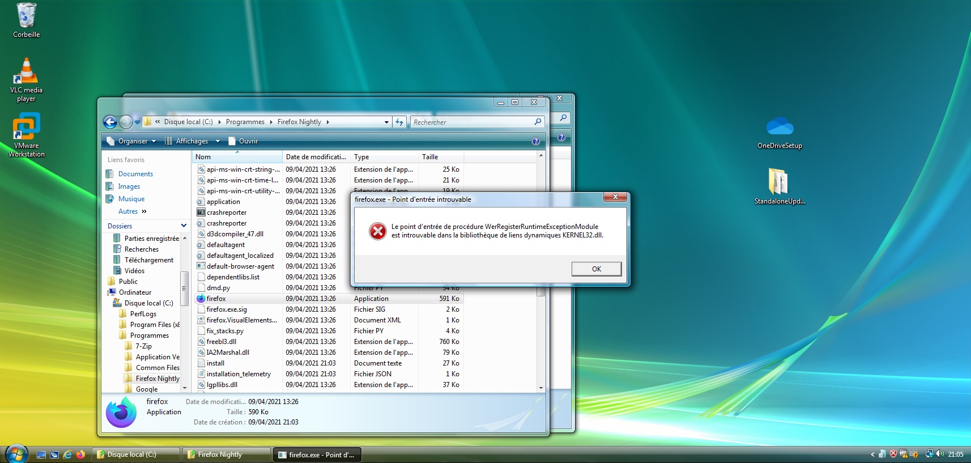Select installation_telemetry file row
This screenshot has width=971, height=463.
[x=329, y=374]
